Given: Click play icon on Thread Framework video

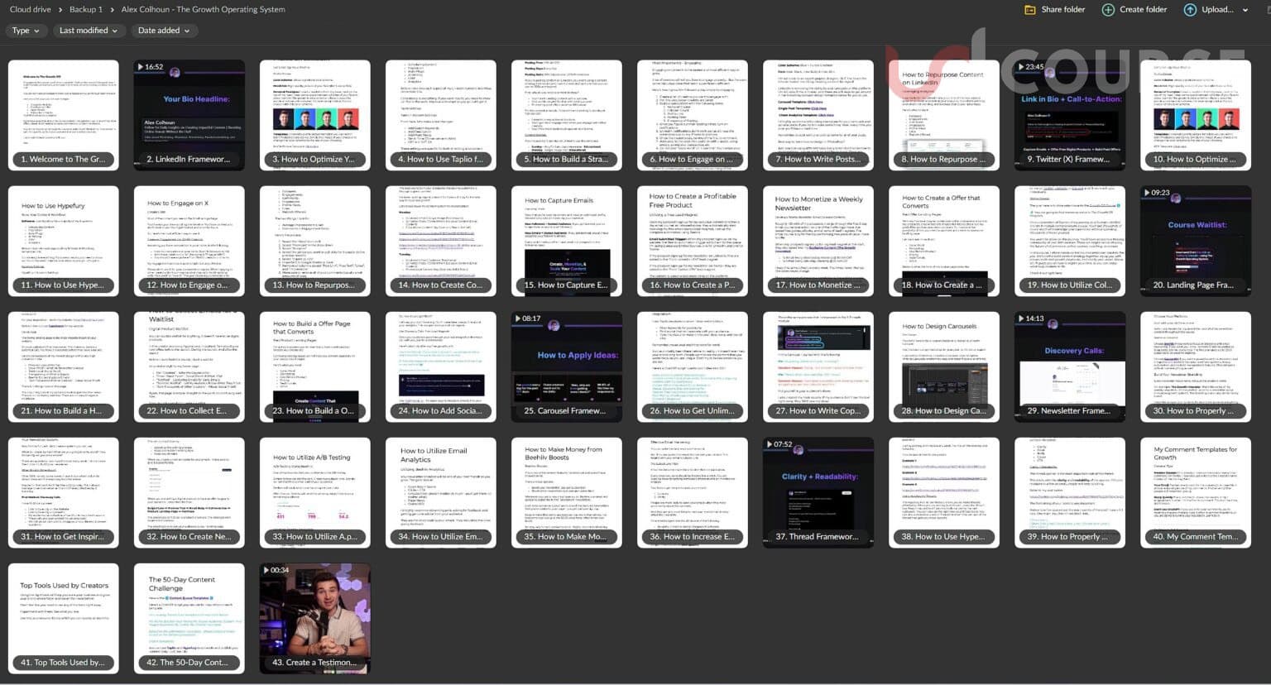Looking at the screenshot, I should 770,444.
